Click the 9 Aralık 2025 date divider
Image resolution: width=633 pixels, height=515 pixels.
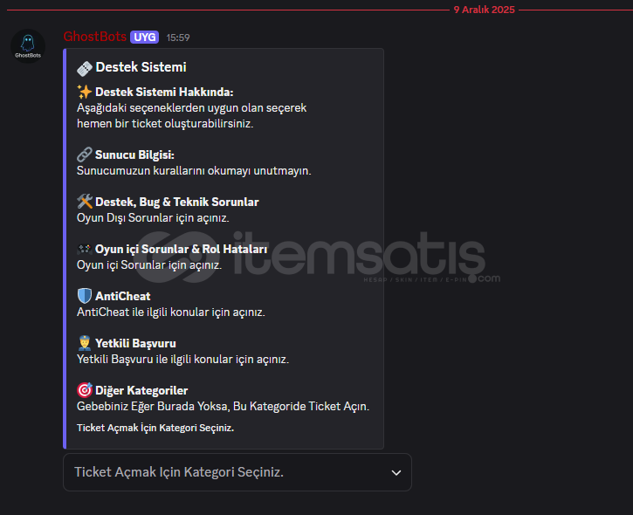(x=484, y=10)
